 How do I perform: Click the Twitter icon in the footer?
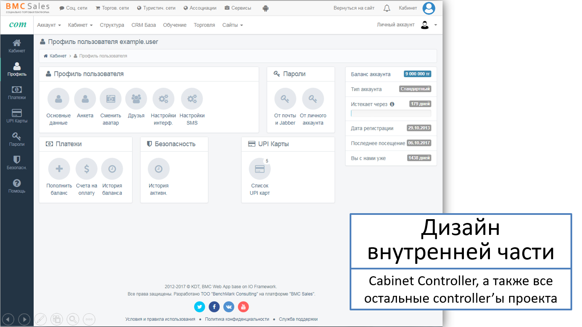point(200,307)
